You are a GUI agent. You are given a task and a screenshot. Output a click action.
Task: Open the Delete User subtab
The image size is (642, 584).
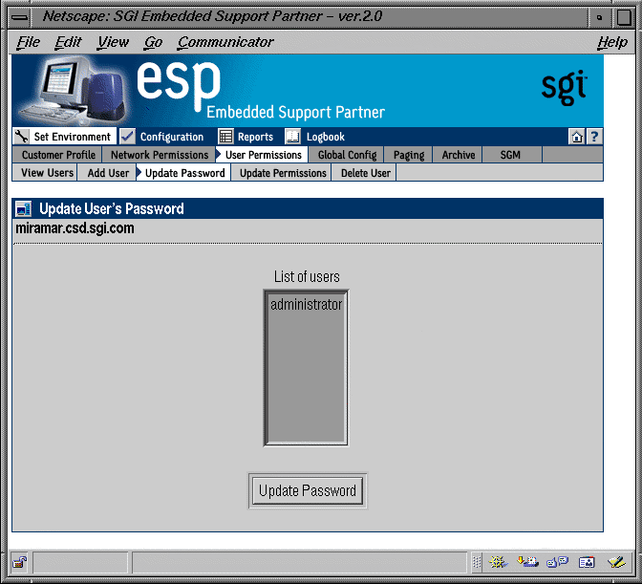pos(365,173)
